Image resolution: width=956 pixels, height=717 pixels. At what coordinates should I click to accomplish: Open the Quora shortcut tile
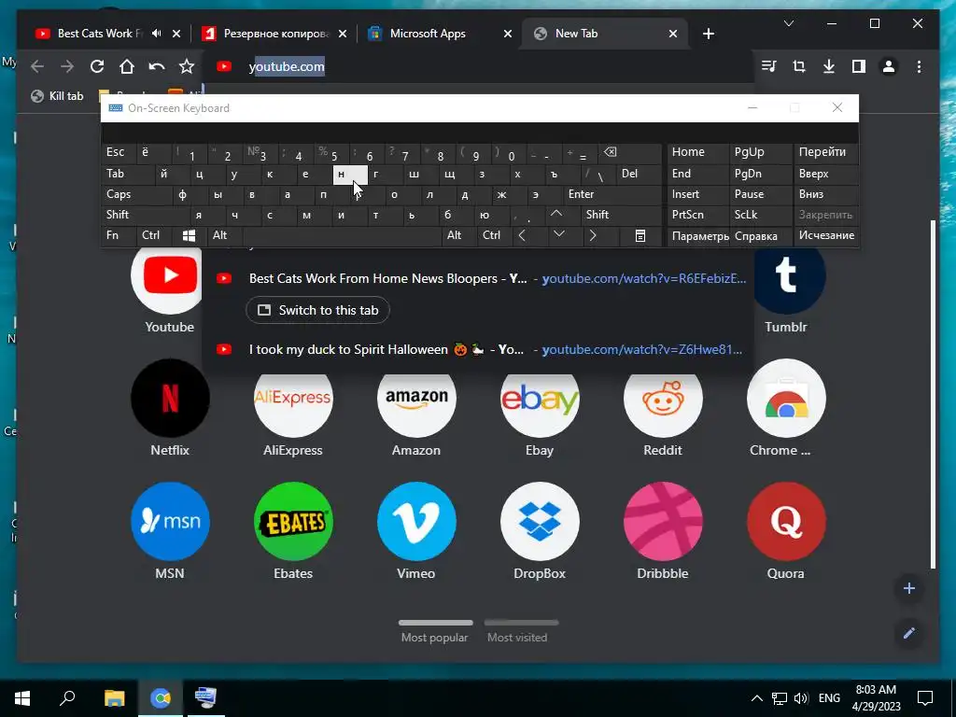[x=786, y=521]
